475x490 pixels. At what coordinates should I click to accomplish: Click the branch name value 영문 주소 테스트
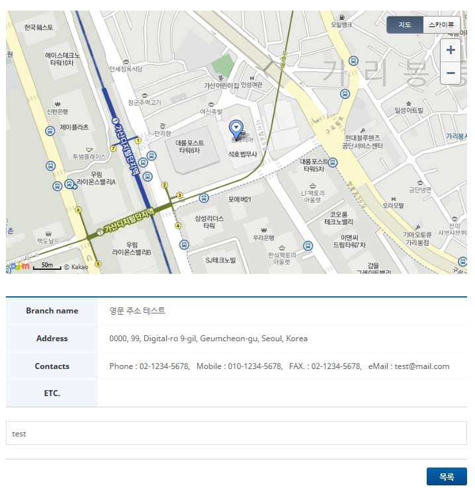coord(138,311)
